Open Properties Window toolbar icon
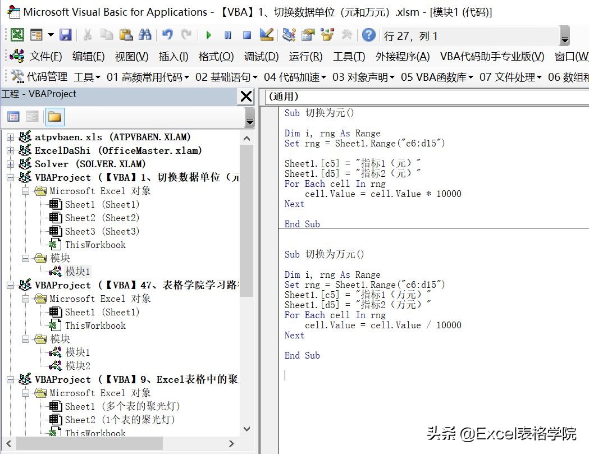 308,35
